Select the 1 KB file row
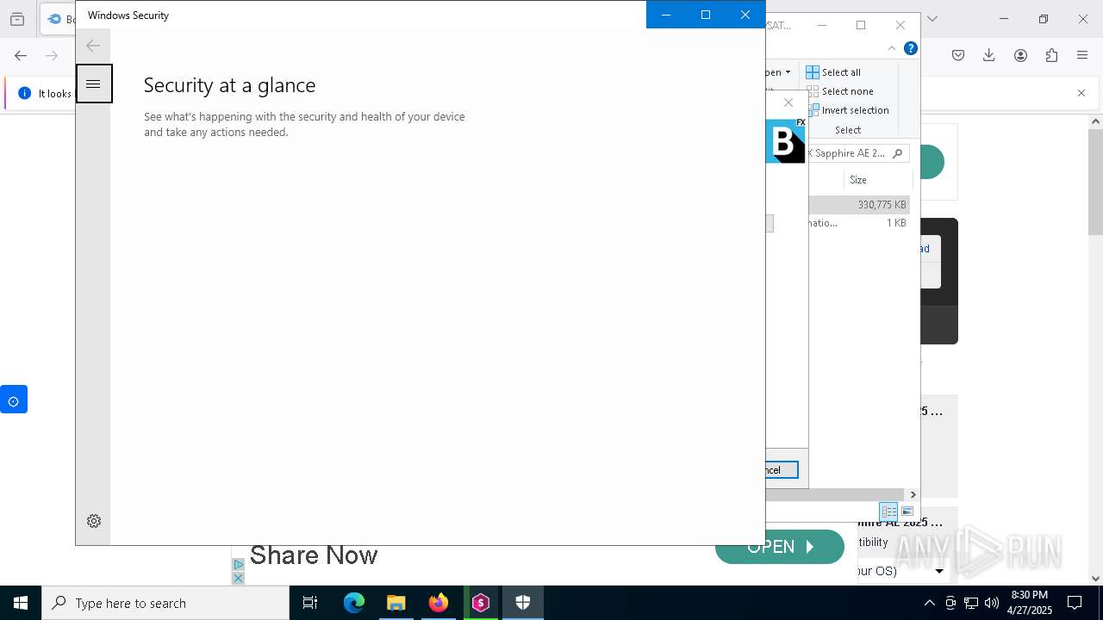1103x620 pixels. 859,223
